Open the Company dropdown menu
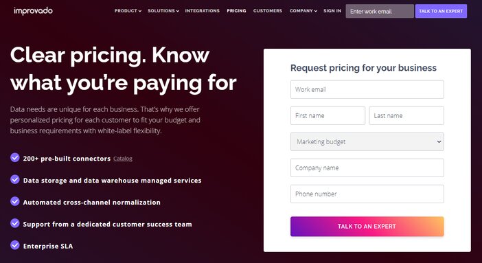 (x=303, y=11)
